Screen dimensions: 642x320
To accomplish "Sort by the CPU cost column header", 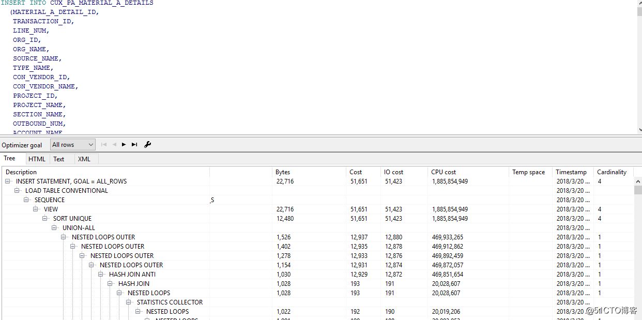I will click(468, 172).
